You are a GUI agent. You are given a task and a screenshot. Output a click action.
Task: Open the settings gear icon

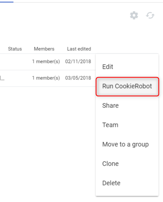coord(134,15)
